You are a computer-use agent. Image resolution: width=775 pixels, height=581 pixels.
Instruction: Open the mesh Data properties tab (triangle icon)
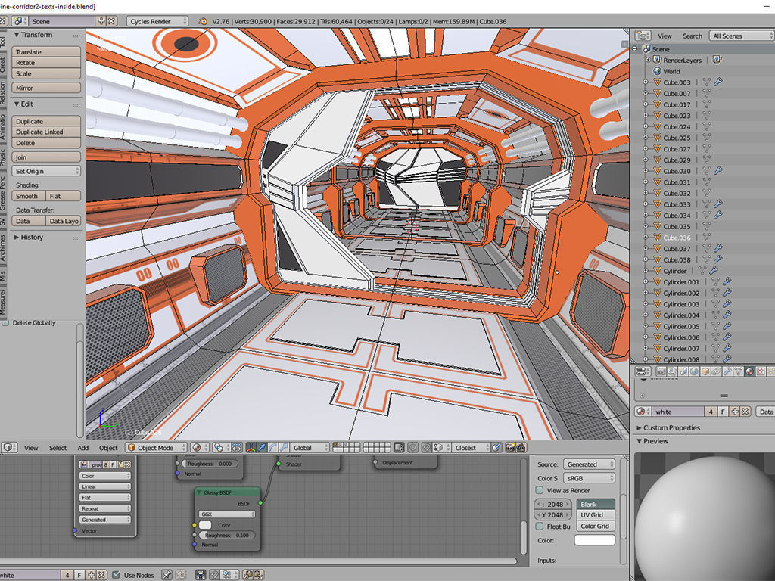739,371
